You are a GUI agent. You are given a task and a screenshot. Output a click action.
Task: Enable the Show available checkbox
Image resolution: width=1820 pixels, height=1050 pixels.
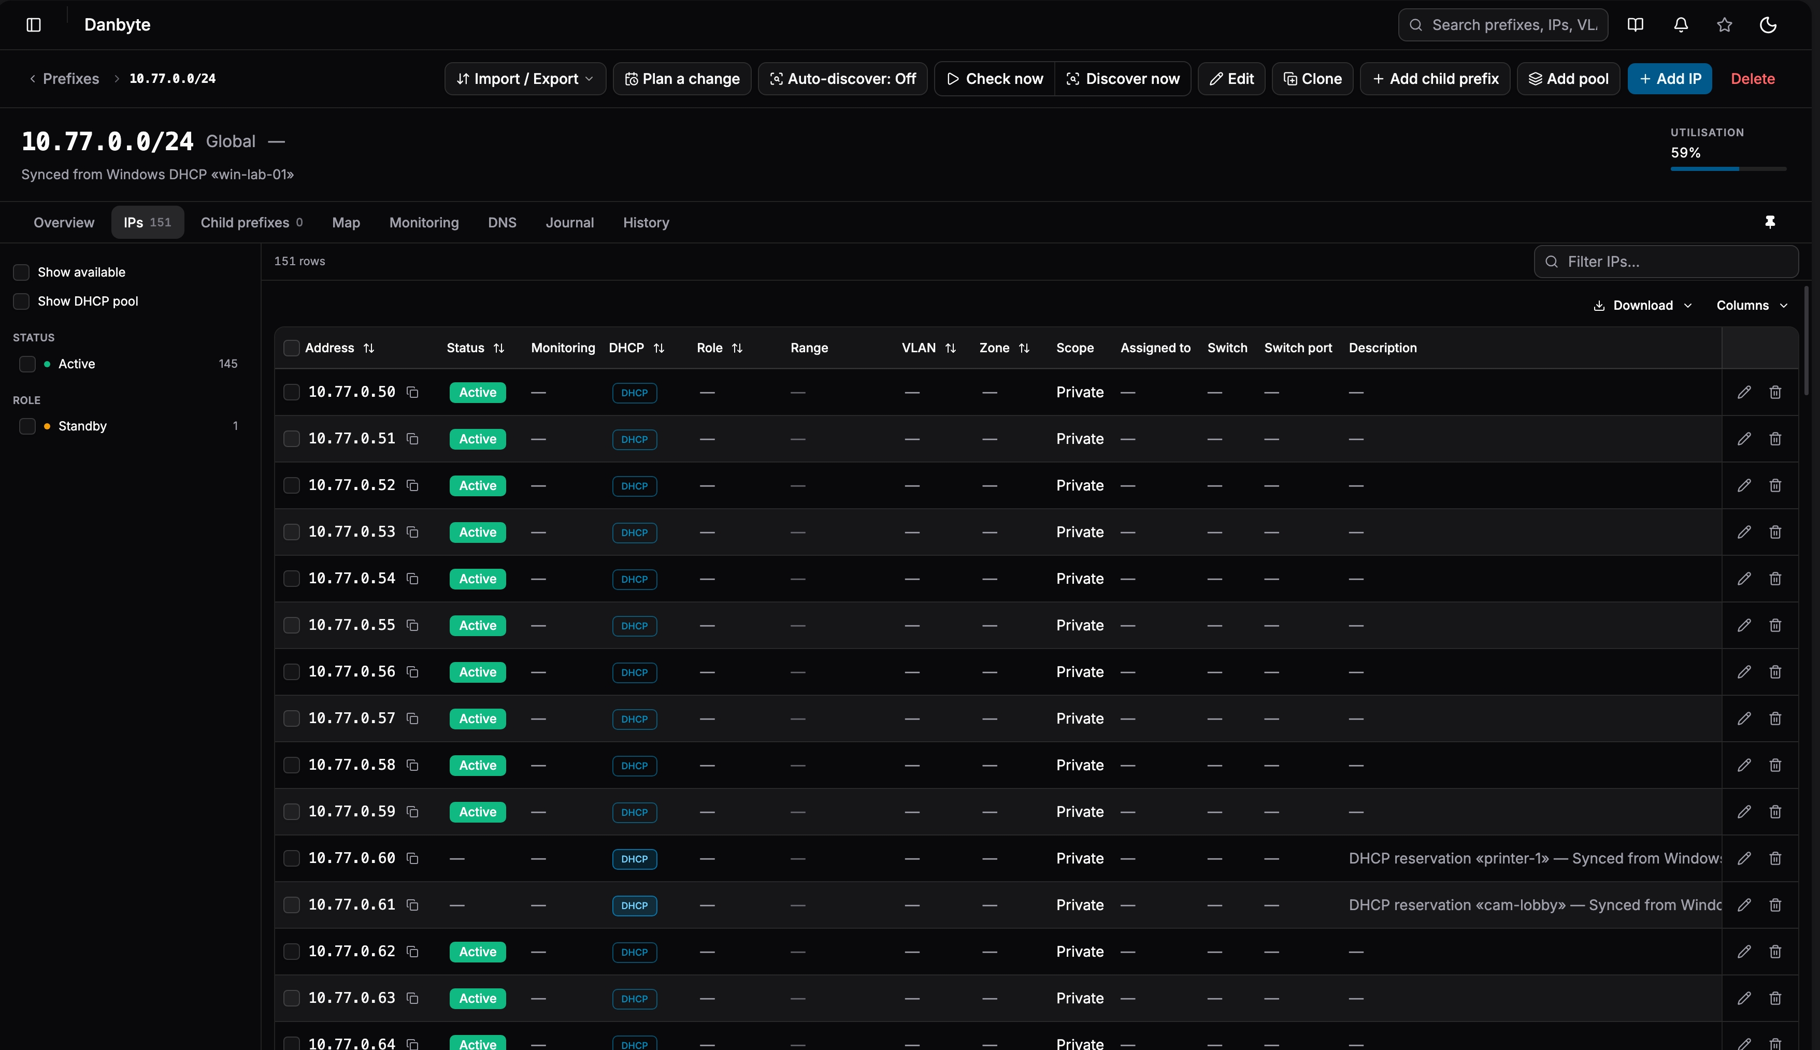pyautogui.click(x=21, y=272)
